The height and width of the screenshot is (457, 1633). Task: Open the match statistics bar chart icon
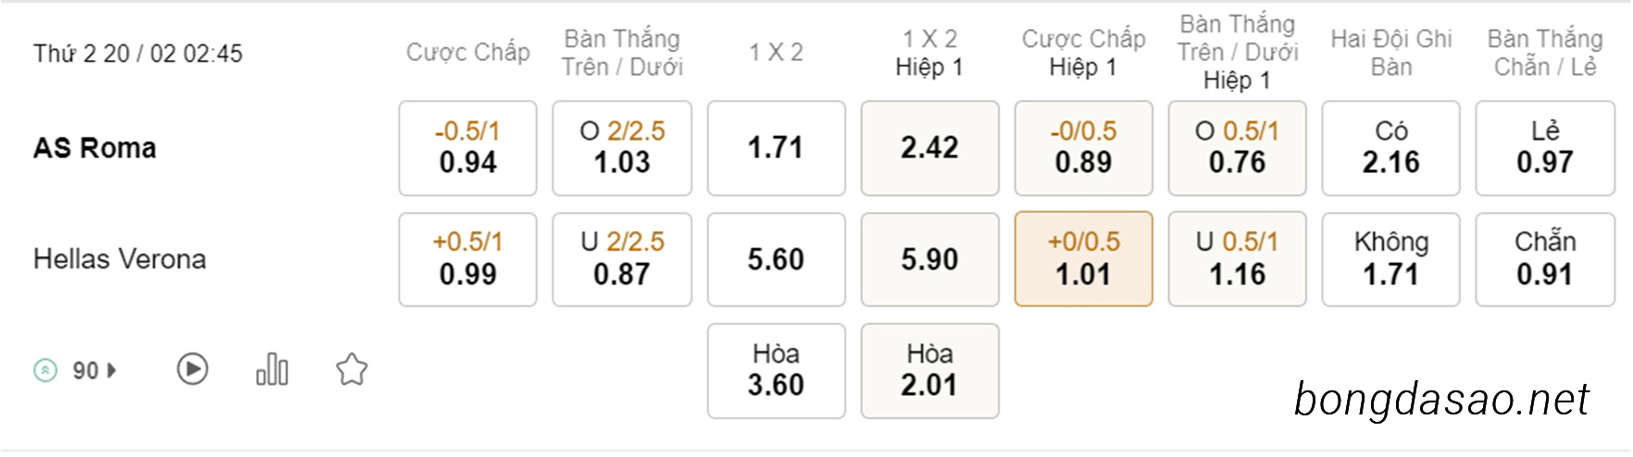coord(272,369)
